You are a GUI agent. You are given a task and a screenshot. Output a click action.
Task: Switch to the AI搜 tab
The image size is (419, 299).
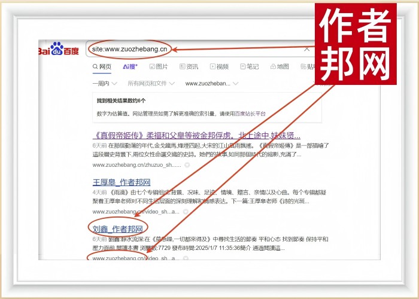pyautogui.click(x=130, y=66)
